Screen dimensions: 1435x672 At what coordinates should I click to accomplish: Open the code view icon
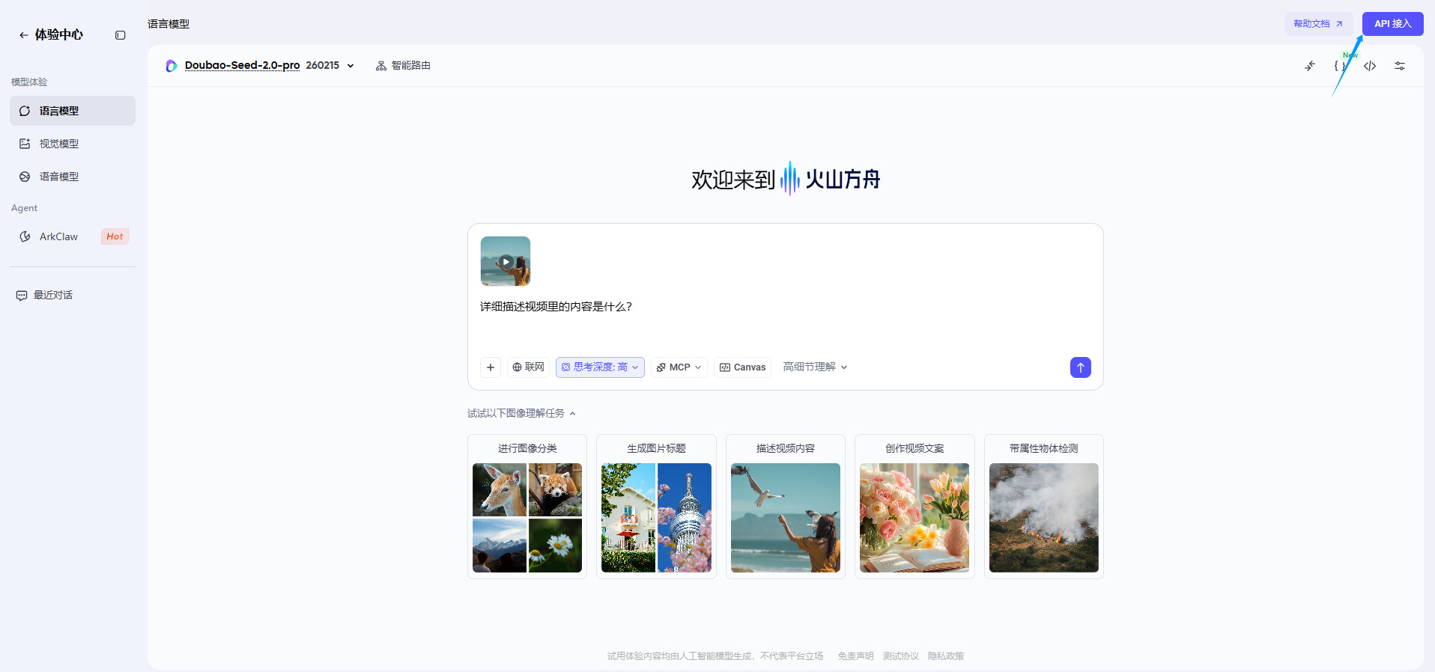(x=1370, y=66)
